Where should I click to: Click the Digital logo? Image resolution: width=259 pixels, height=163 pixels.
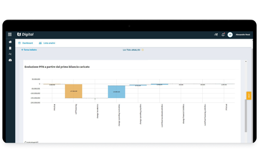pyautogui.click(x=25, y=34)
